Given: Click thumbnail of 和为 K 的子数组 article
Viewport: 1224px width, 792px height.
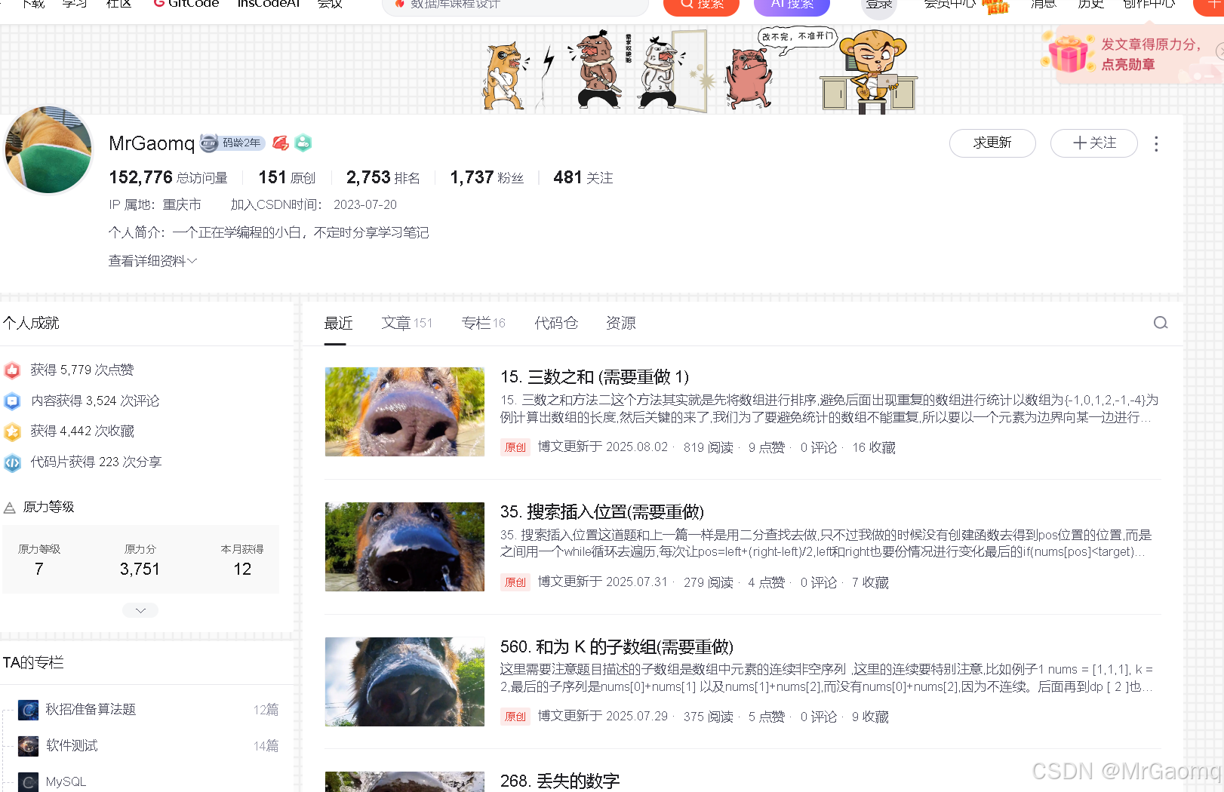Looking at the screenshot, I should click(x=404, y=682).
